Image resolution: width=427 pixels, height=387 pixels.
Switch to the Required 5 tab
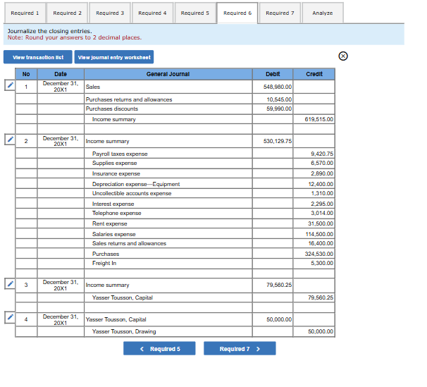point(194,13)
